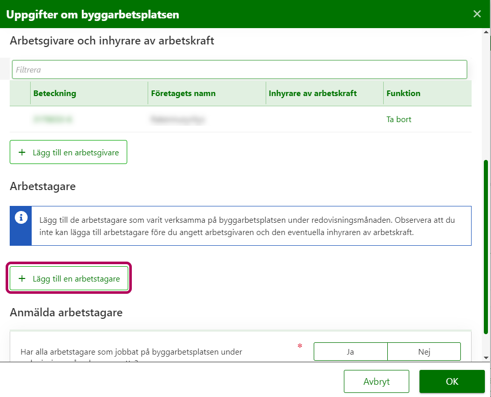Select Ja for all employees reported
The height and width of the screenshot is (397, 491).
(350, 352)
